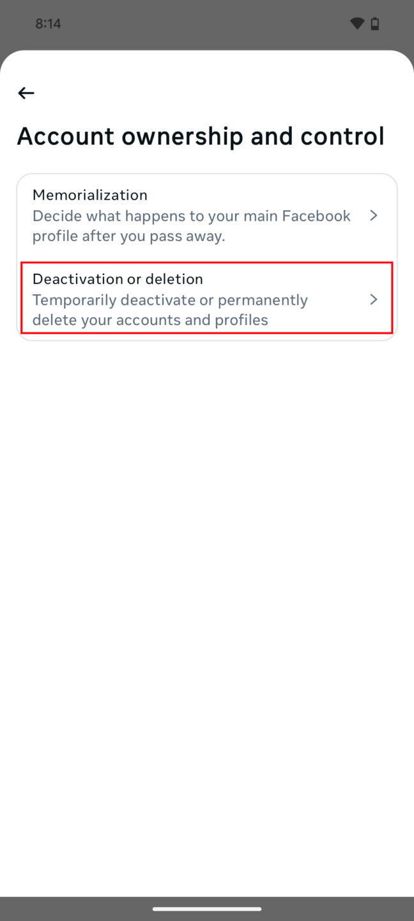Select the back navigation arrow

click(26, 93)
